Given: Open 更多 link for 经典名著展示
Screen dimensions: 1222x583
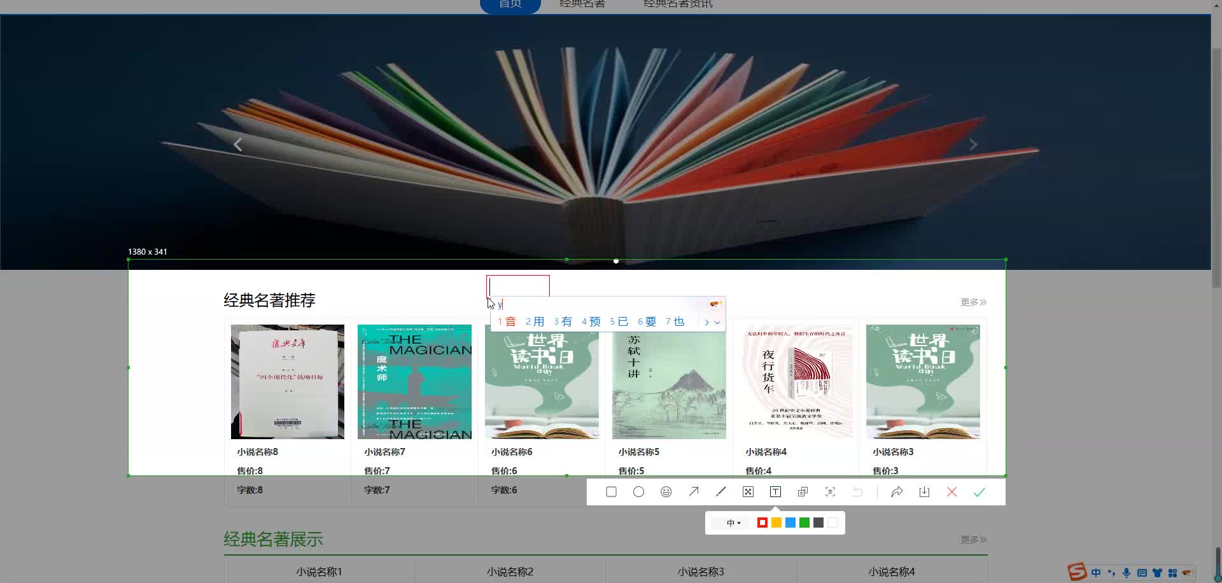Looking at the screenshot, I should [x=973, y=540].
